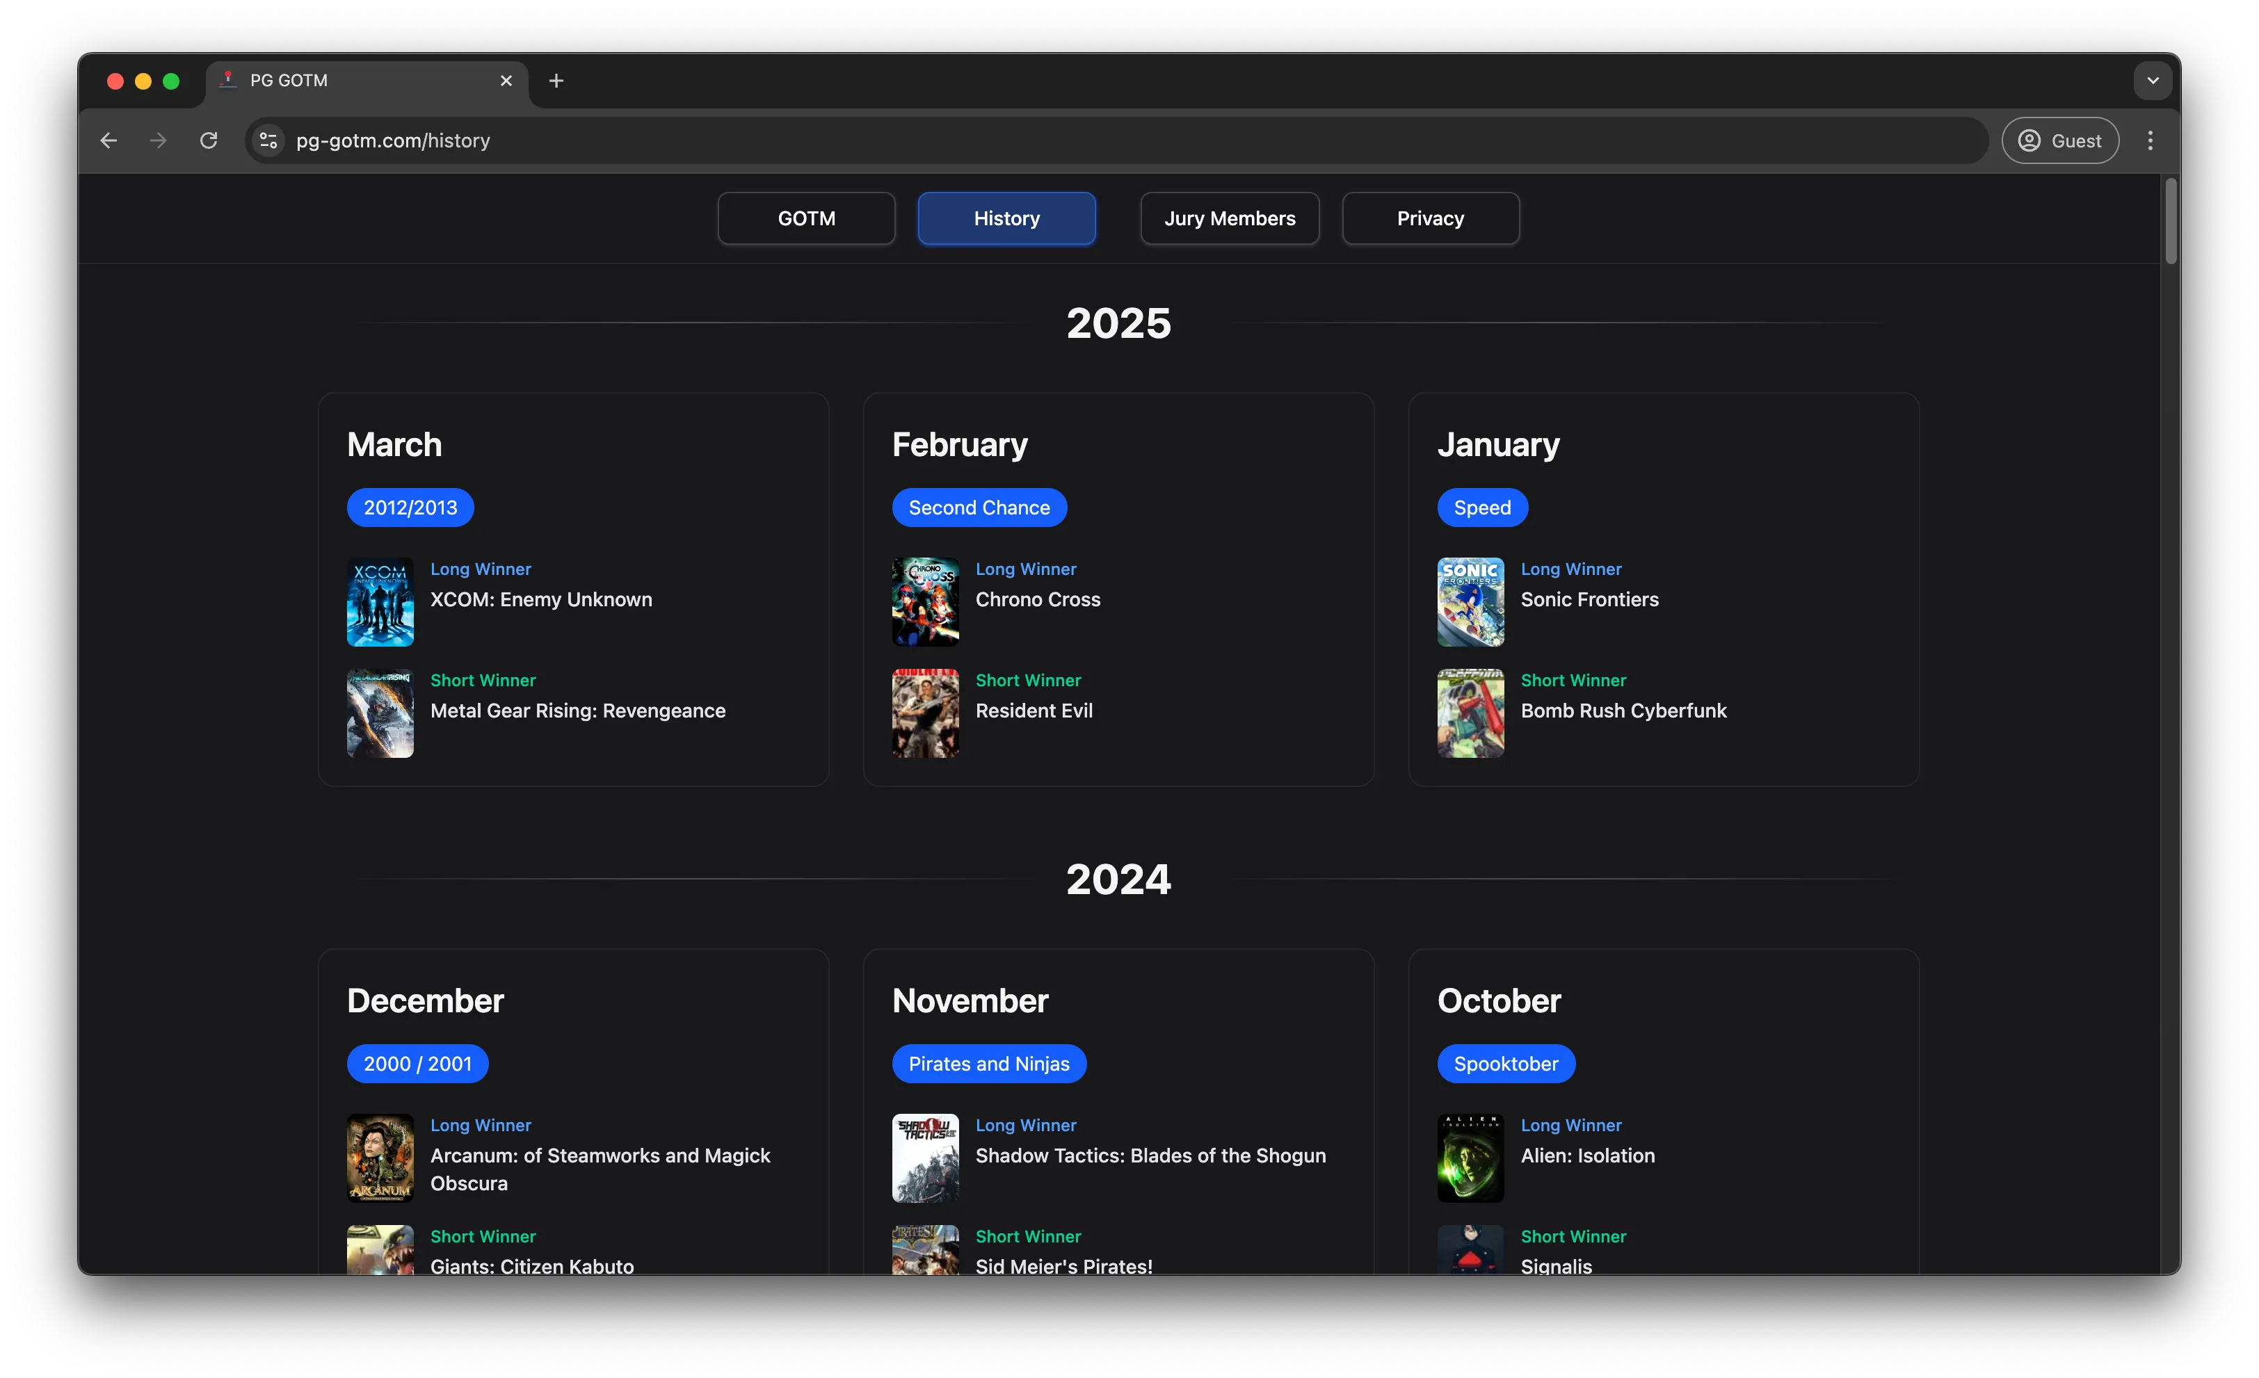
Task: Open the new tab plus button
Action: pos(556,81)
